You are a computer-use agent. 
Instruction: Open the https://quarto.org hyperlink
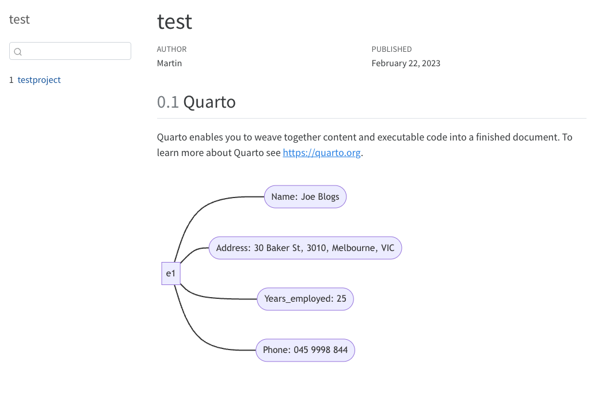click(x=322, y=153)
